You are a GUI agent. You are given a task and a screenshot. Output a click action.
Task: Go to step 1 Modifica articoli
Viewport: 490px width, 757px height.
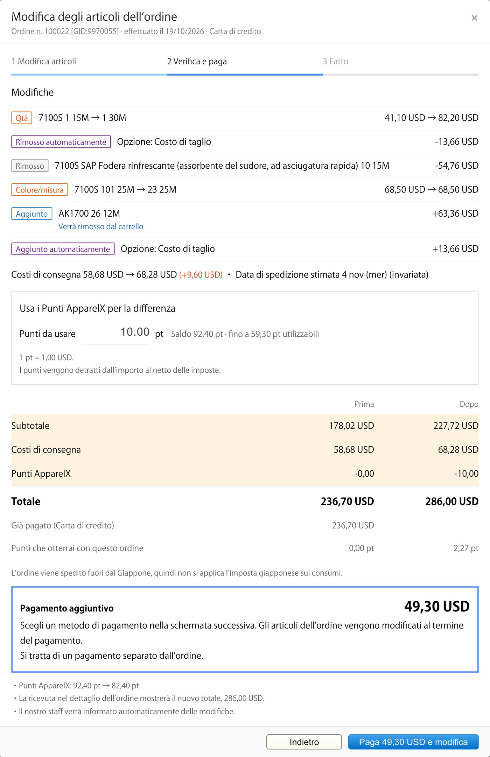coord(44,62)
